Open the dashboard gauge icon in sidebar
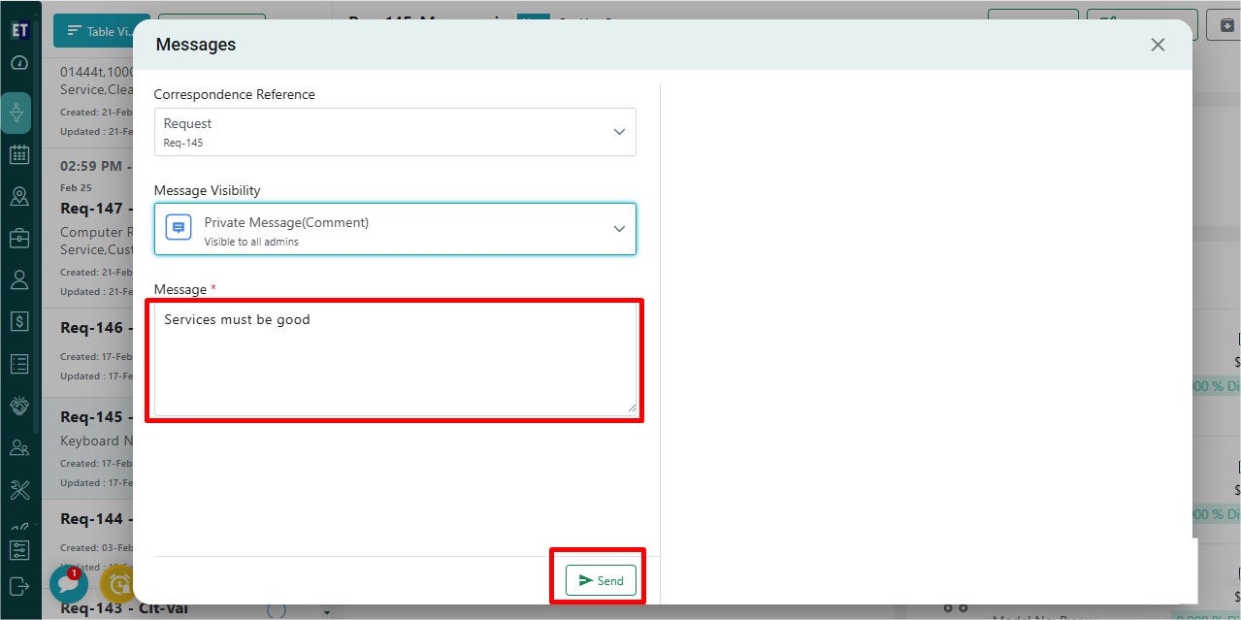This screenshot has height=620, width=1241. (x=19, y=64)
